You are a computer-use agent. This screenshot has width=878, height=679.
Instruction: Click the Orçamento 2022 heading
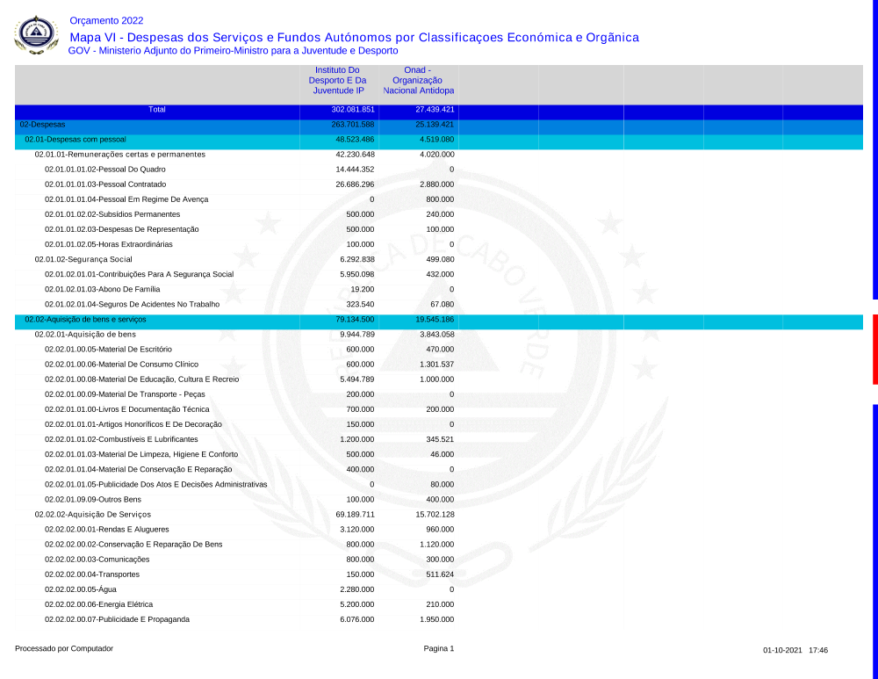[x=105, y=20]
